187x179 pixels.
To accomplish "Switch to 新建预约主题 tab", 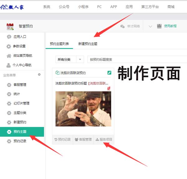I will point(88,44).
